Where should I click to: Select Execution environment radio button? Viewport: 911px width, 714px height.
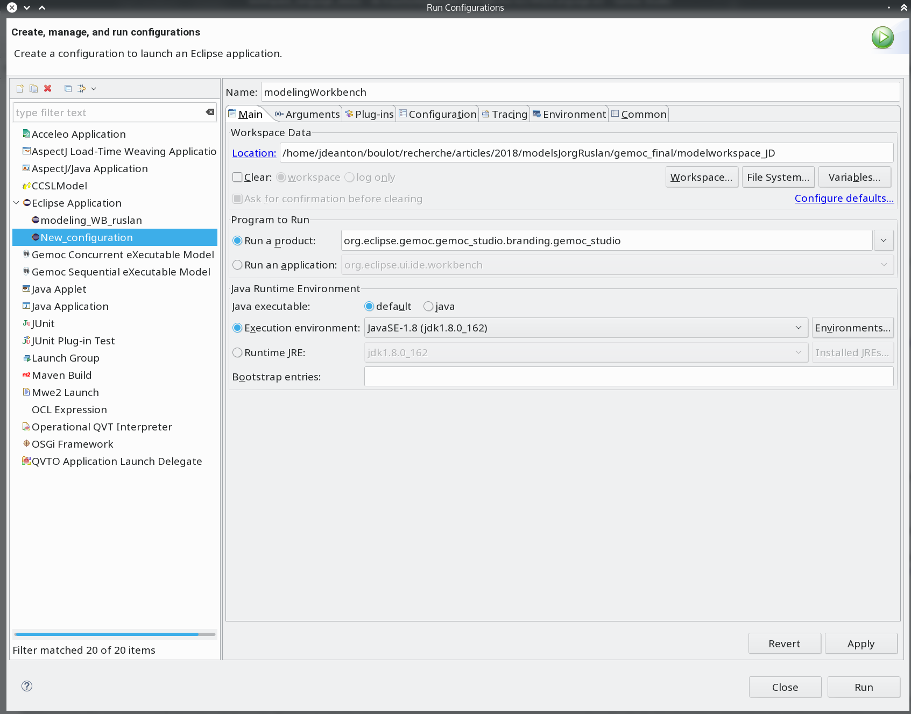[237, 328]
